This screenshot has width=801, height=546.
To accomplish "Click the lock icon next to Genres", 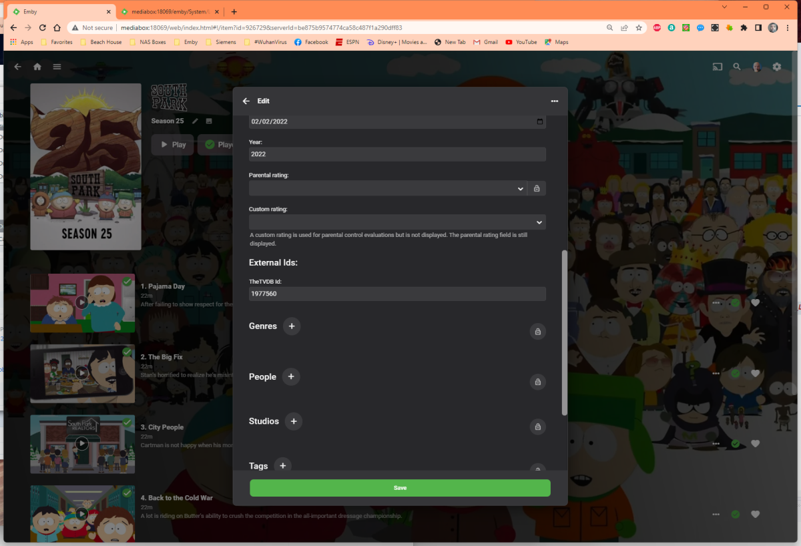I will coord(537,331).
